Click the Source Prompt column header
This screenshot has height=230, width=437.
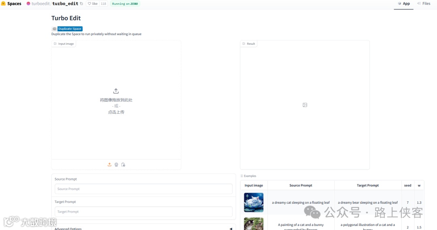[x=301, y=185]
